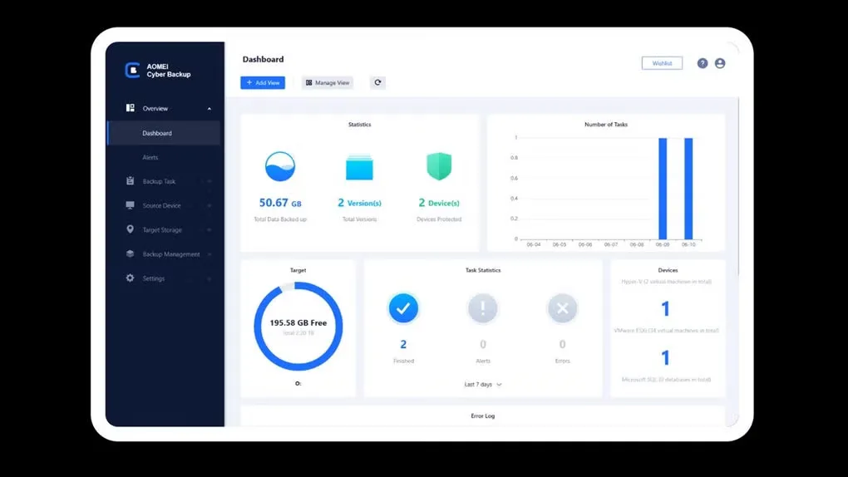Click the Finished count 2
This screenshot has width=848, height=477.
click(x=403, y=345)
